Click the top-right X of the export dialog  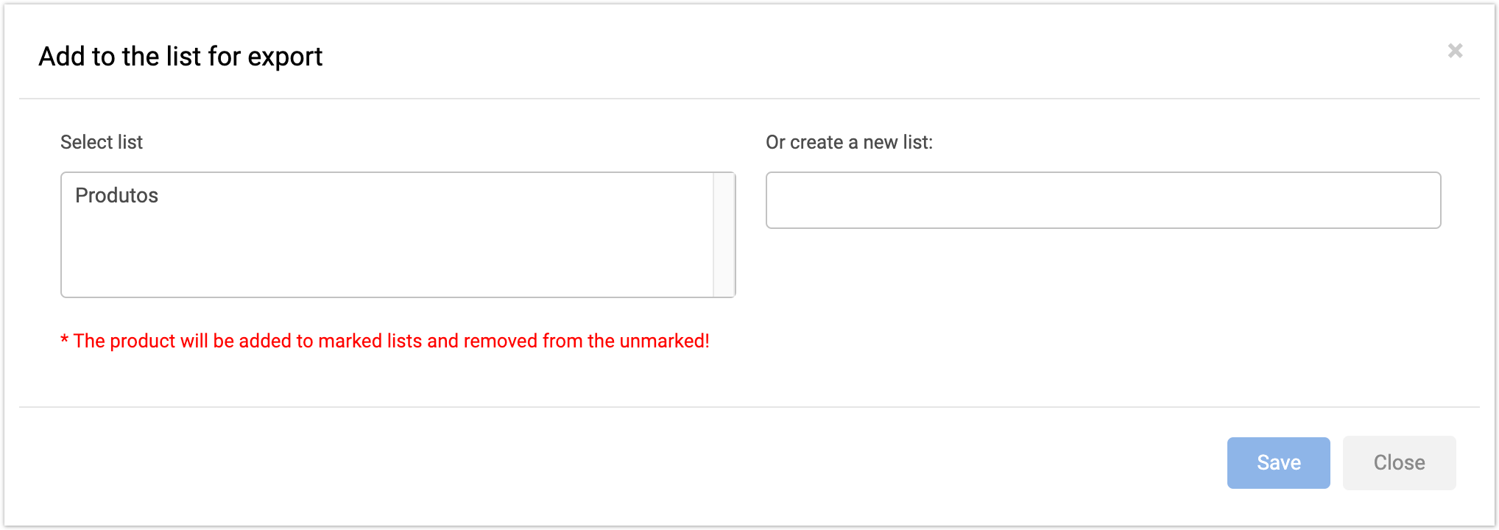[1455, 51]
